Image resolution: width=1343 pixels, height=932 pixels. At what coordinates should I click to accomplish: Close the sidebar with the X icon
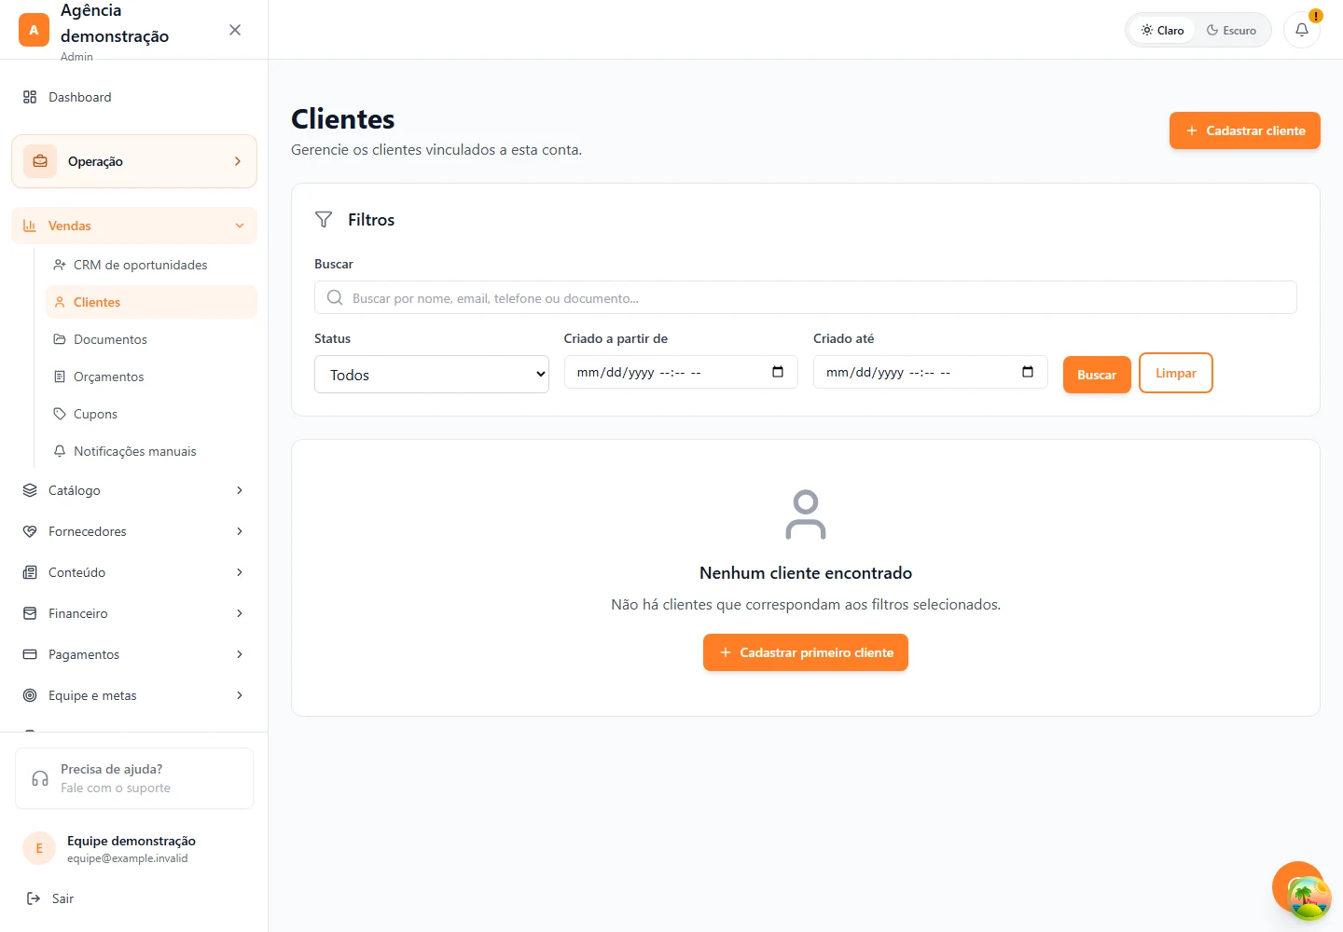[235, 30]
